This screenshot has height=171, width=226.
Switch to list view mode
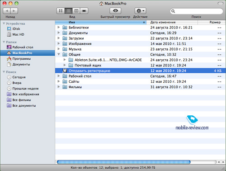[69, 11]
